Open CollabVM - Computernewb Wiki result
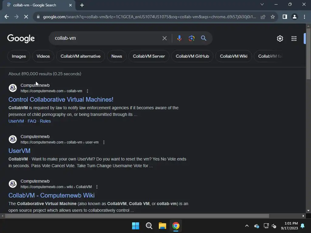Image resolution: width=311 pixels, height=233 pixels. [x=52, y=195]
